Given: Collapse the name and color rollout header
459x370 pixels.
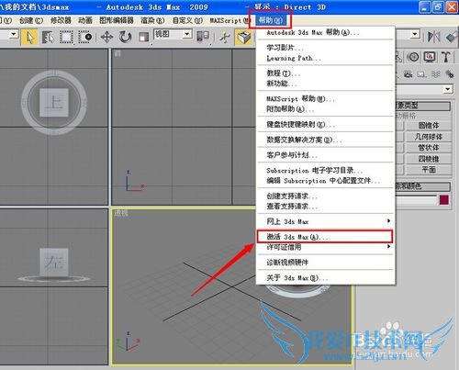Looking at the screenshot, I should pos(423,186).
